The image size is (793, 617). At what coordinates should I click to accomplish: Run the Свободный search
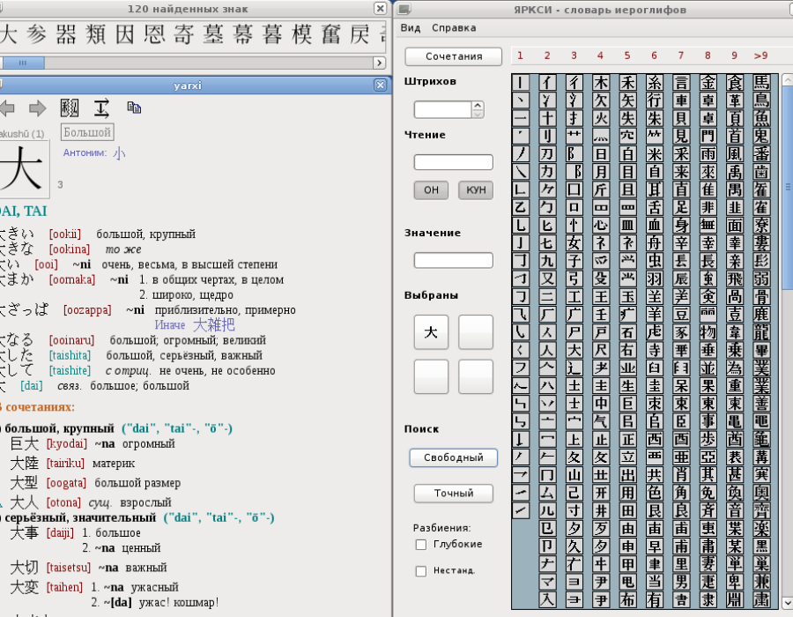(454, 457)
